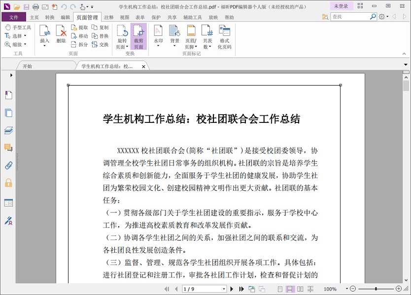Expand the 插入 (insert) dropdown menu
Viewport: 411px width, 295px height.
44,47
